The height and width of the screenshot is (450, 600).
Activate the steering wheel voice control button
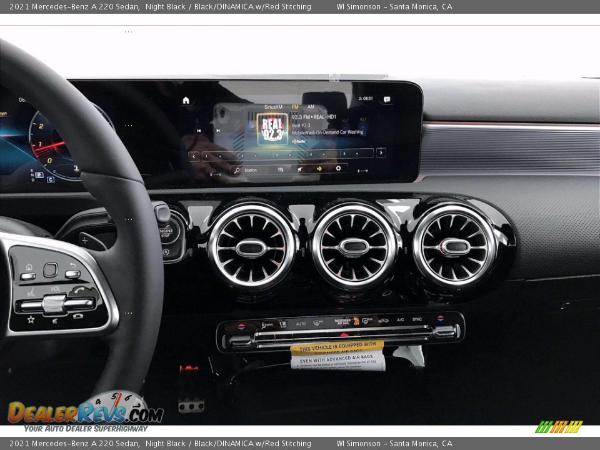pos(31,293)
